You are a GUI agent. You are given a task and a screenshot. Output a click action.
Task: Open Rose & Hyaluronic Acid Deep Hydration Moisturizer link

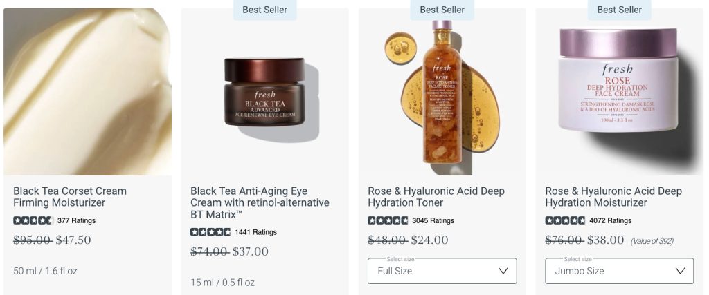[613, 197]
